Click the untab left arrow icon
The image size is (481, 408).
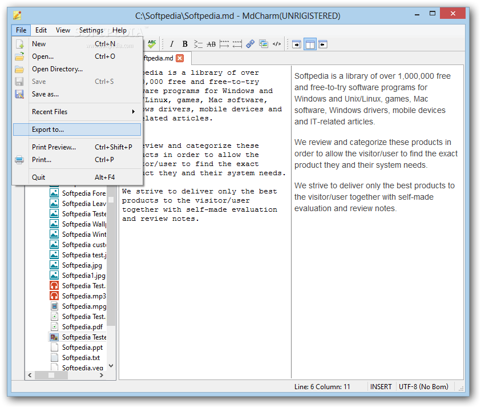point(237,44)
